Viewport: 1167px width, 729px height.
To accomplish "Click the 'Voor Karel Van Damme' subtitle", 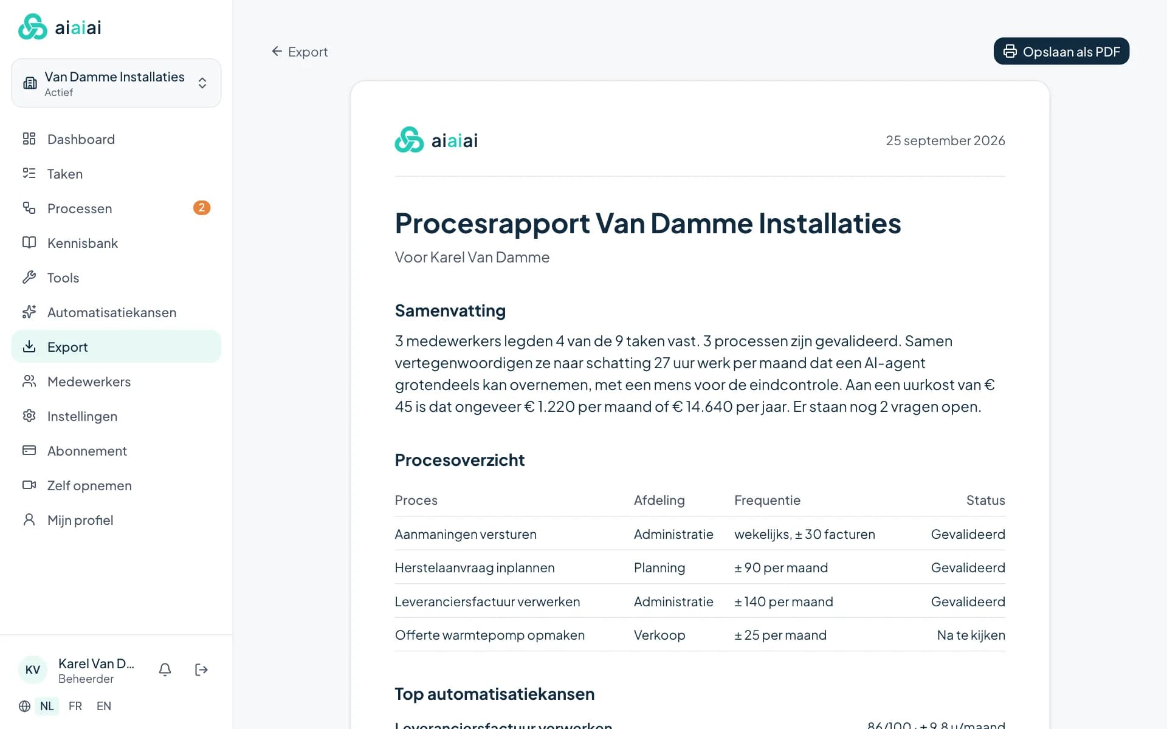I will click(472, 258).
